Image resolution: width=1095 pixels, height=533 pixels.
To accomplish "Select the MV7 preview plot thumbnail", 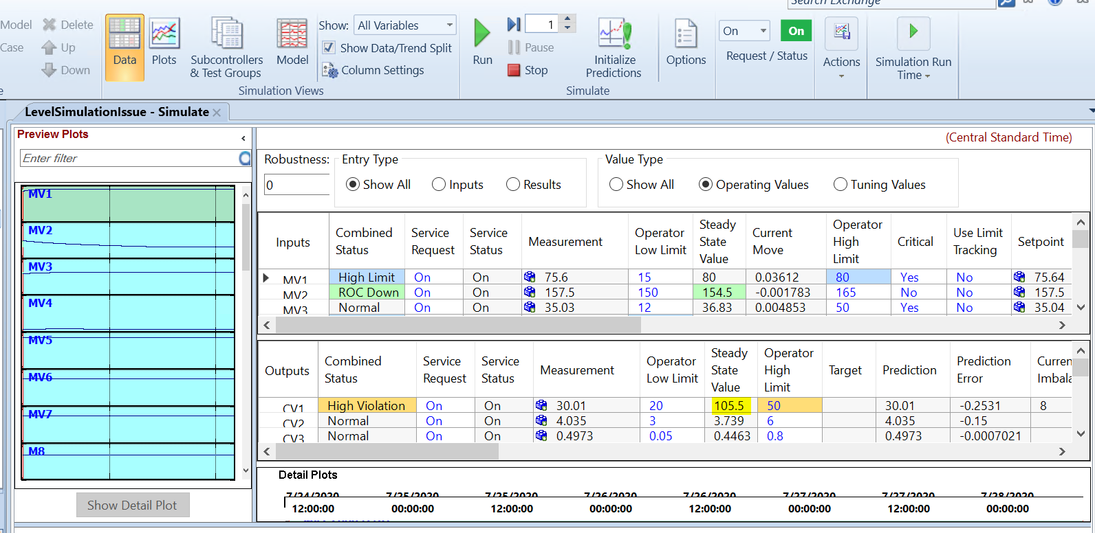I will click(x=128, y=425).
